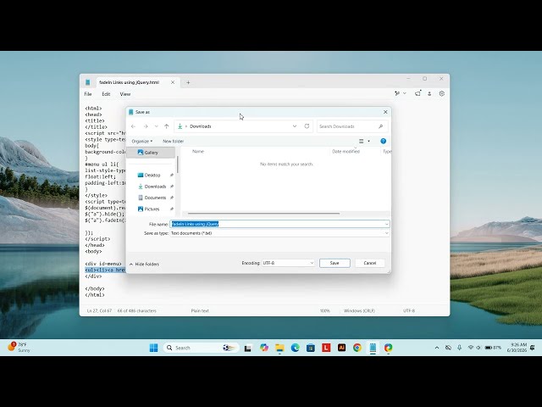The height and width of the screenshot is (407, 542).
Task: Open the Windows Start menu
Action: [154, 348]
